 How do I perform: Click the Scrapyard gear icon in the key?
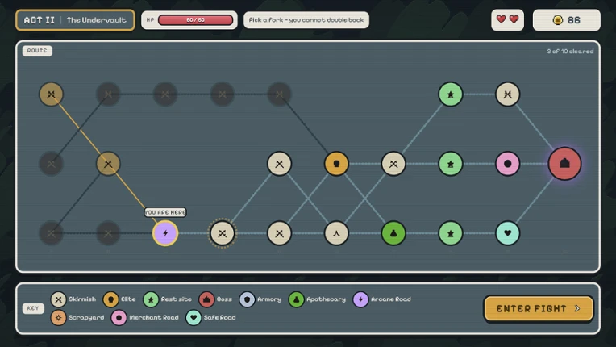58,317
